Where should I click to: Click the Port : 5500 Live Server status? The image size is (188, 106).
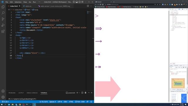pyautogui.click(x=80, y=102)
